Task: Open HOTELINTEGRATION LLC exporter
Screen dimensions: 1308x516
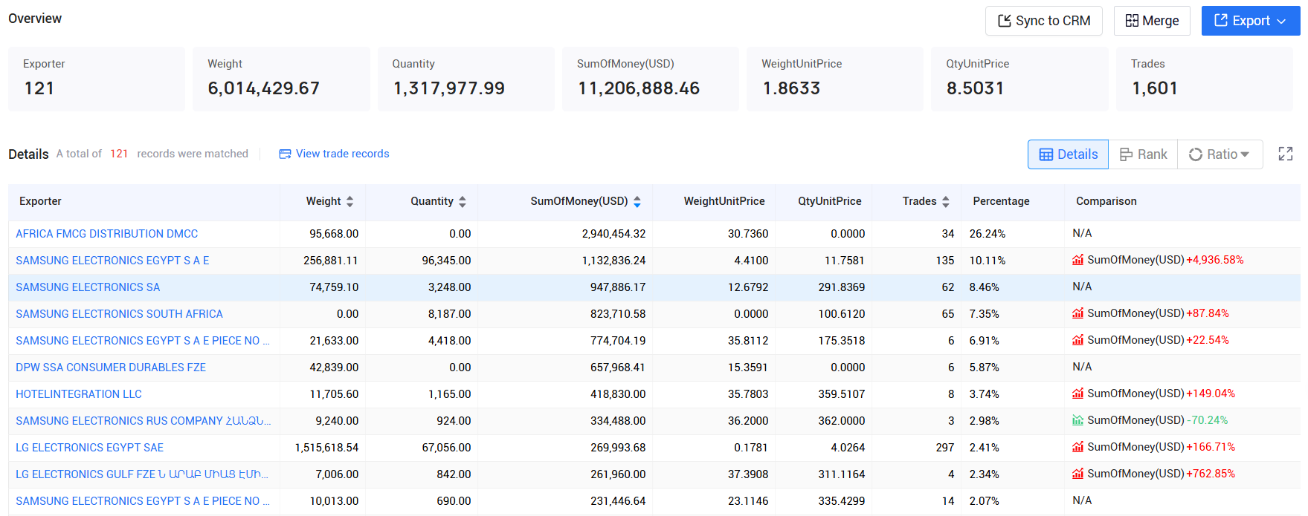Action: tap(79, 394)
